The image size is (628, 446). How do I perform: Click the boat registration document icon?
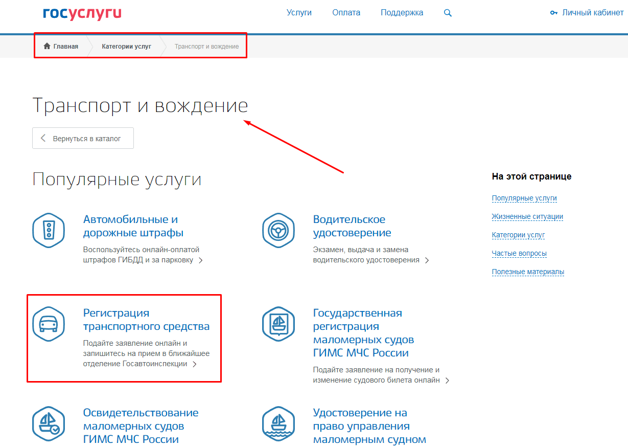tap(278, 324)
